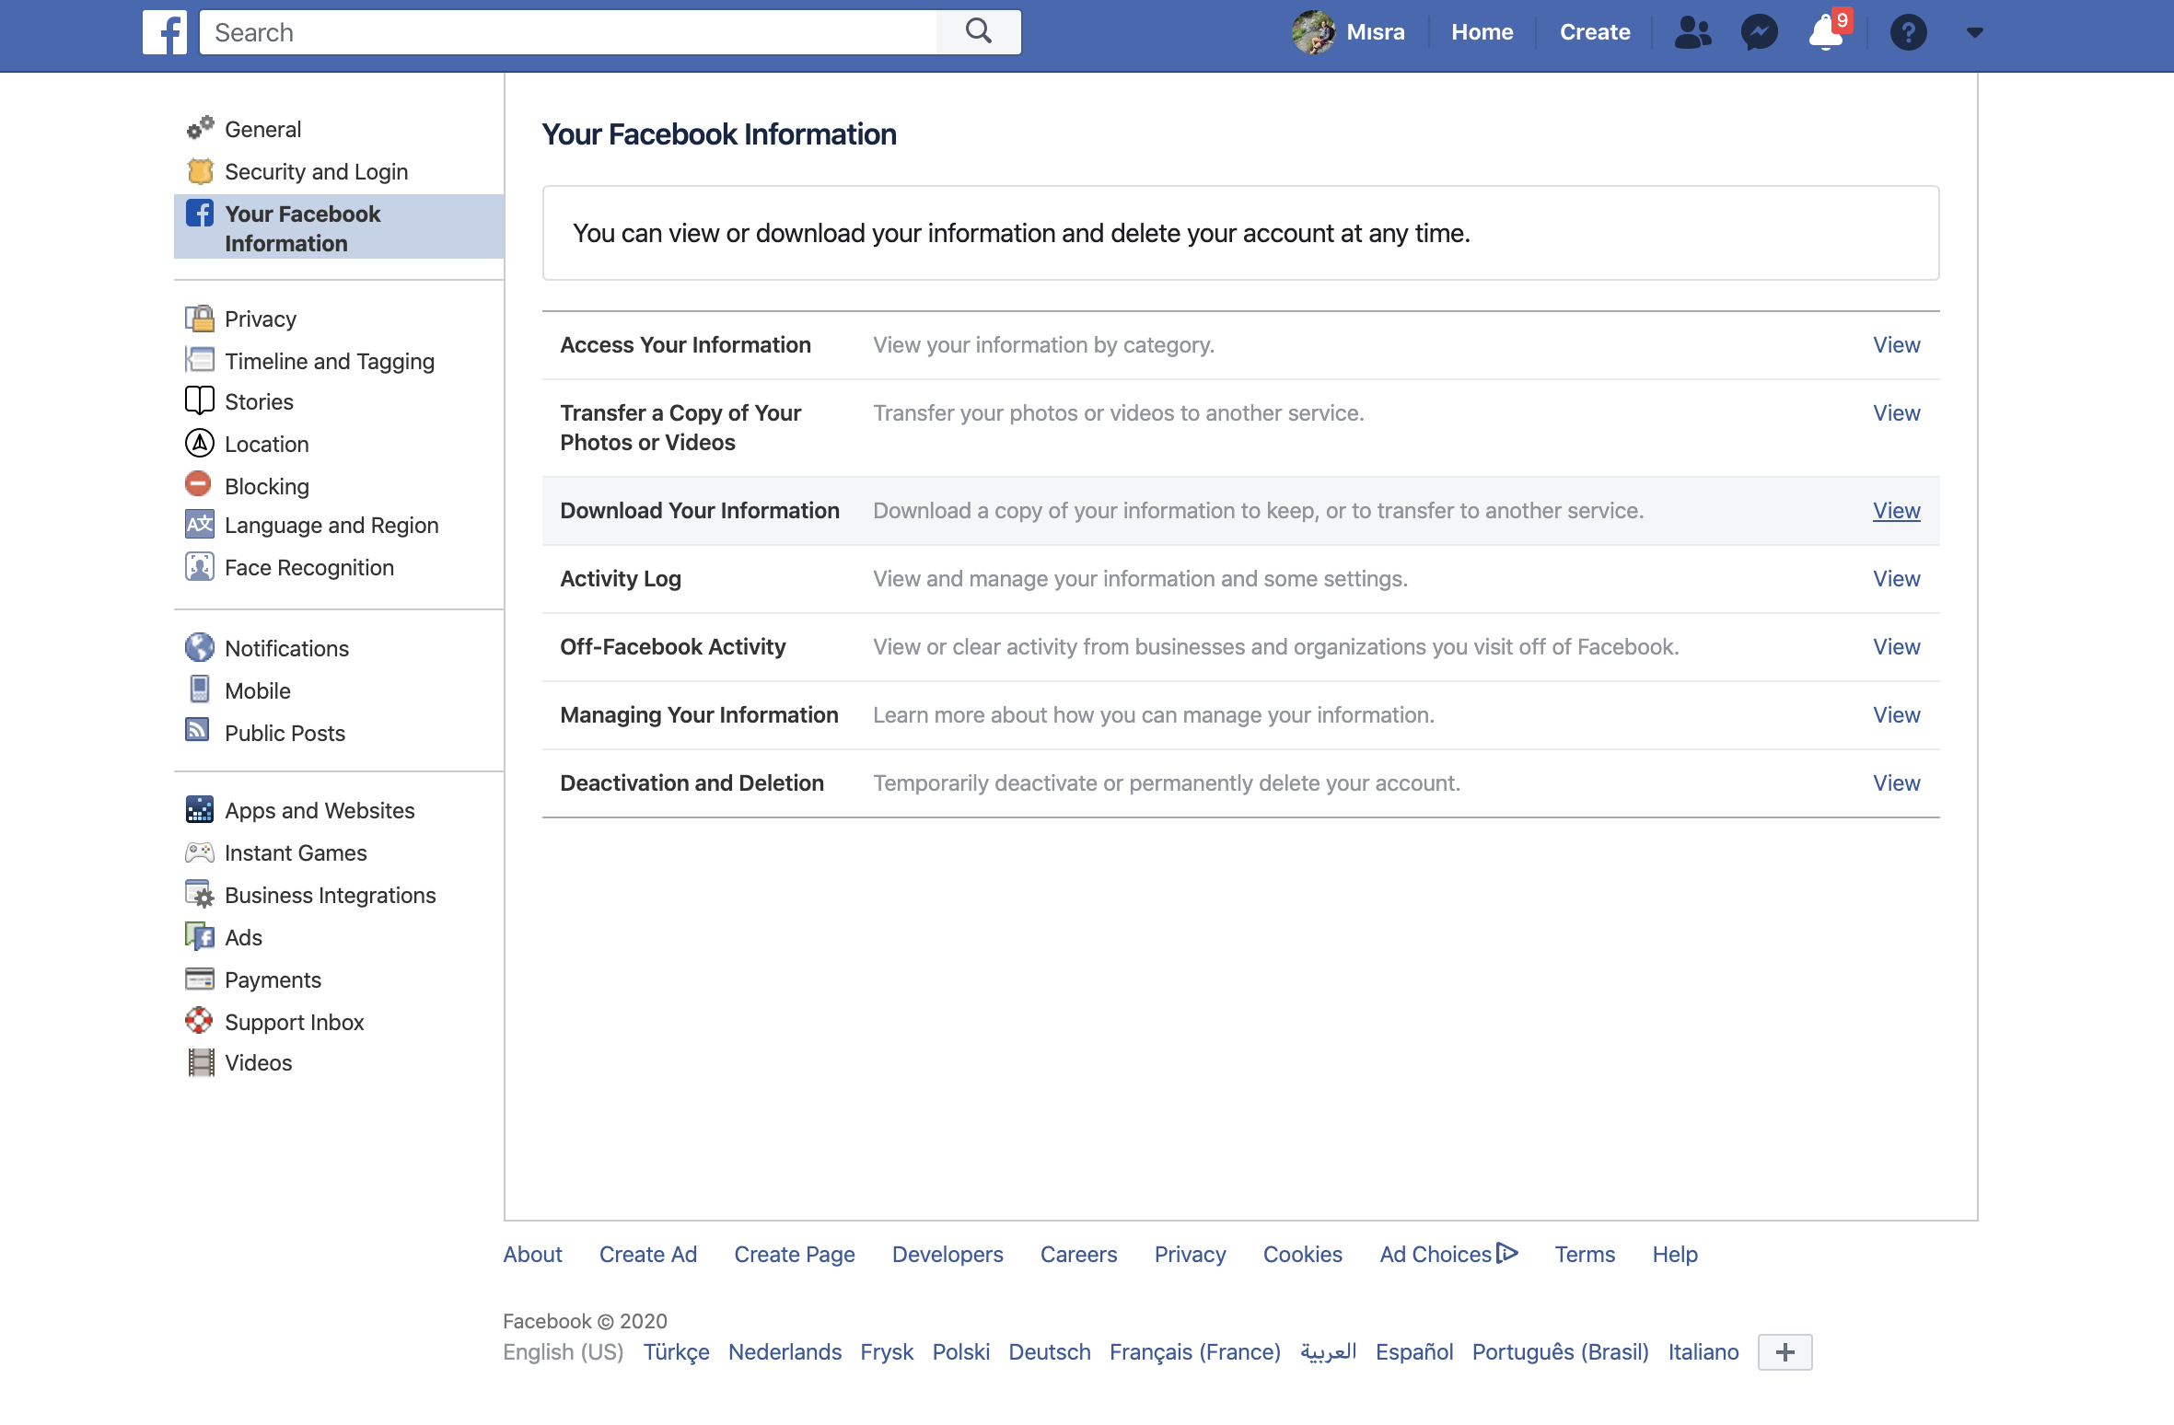View Activity Log
Image resolution: width=2174 pixels, height=1425 pixels.
[1896, 578]
